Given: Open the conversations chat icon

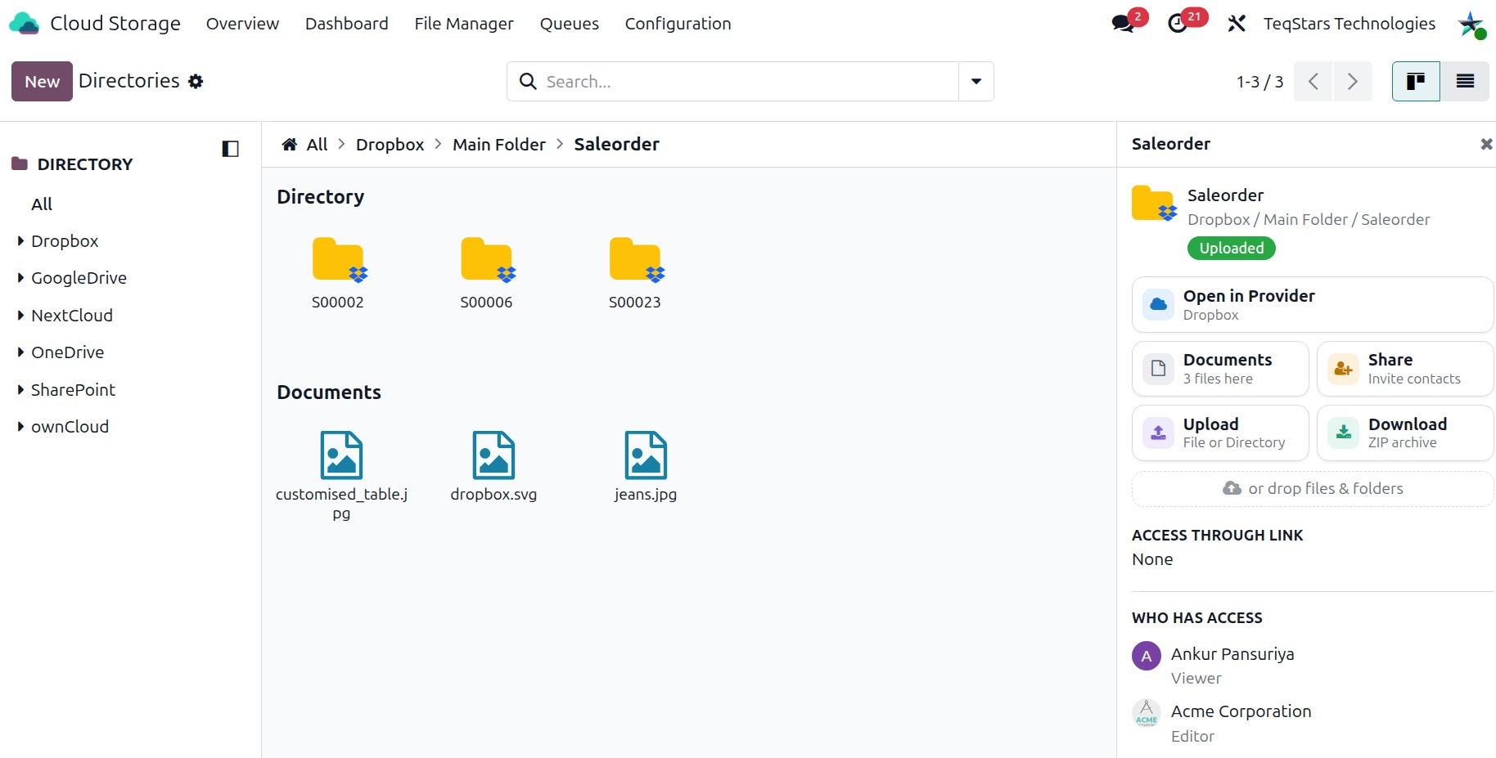Looking at the screenshot, I should point(1123,24).
